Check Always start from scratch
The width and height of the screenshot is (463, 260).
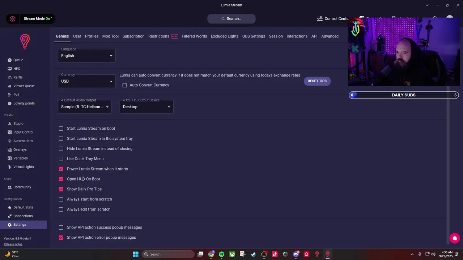click(61, 199)
